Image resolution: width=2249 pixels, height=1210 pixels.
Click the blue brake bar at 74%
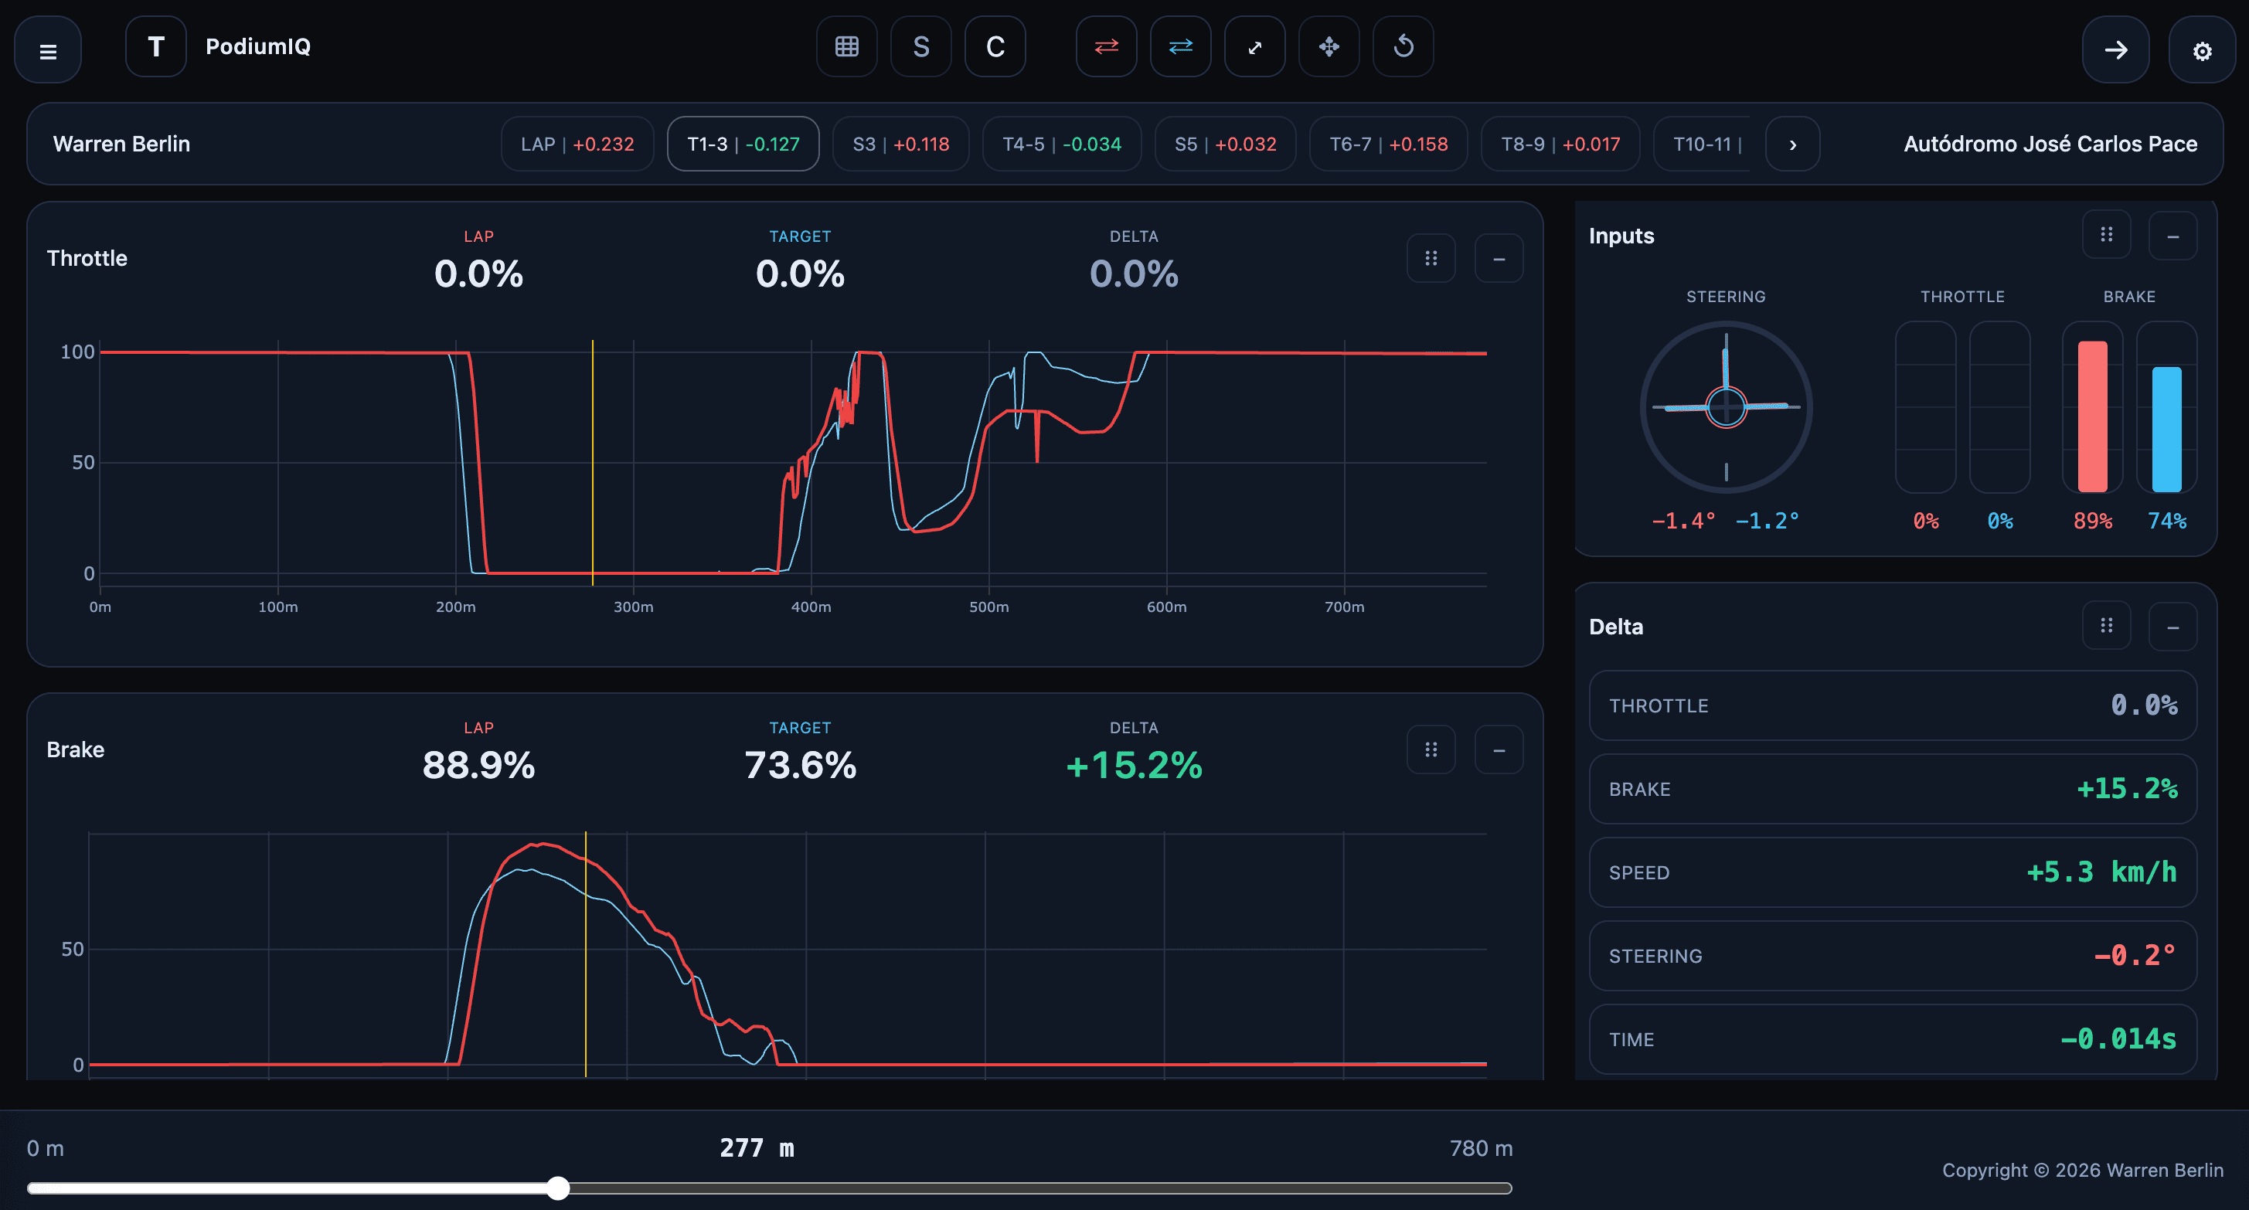[2167, 429]
